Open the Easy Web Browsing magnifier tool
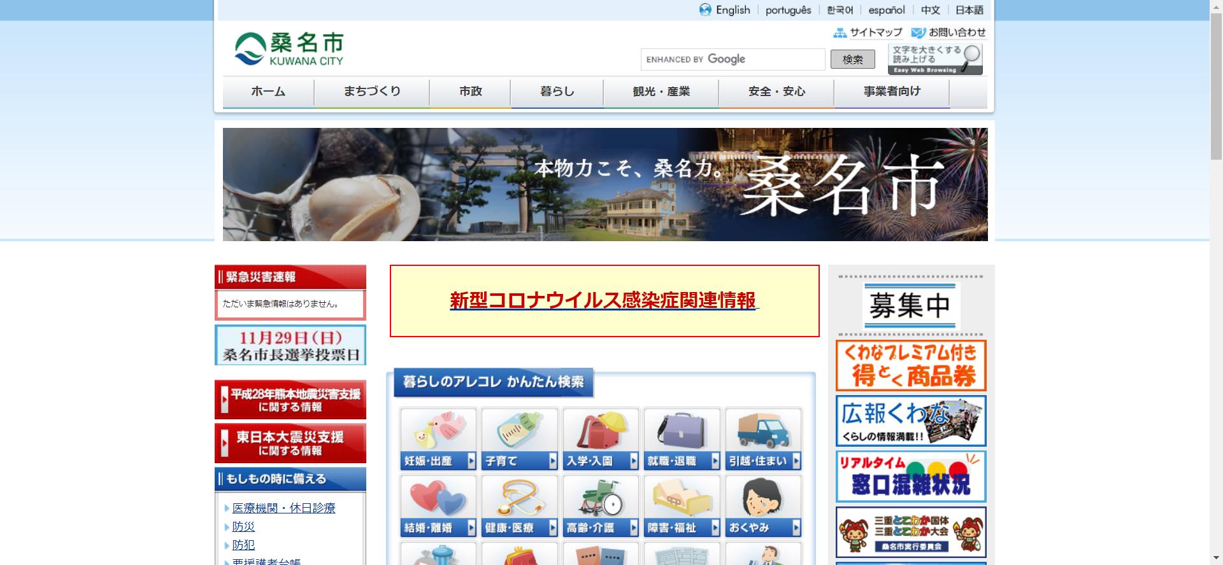1223x565 pixels. [x=936, y=59]
